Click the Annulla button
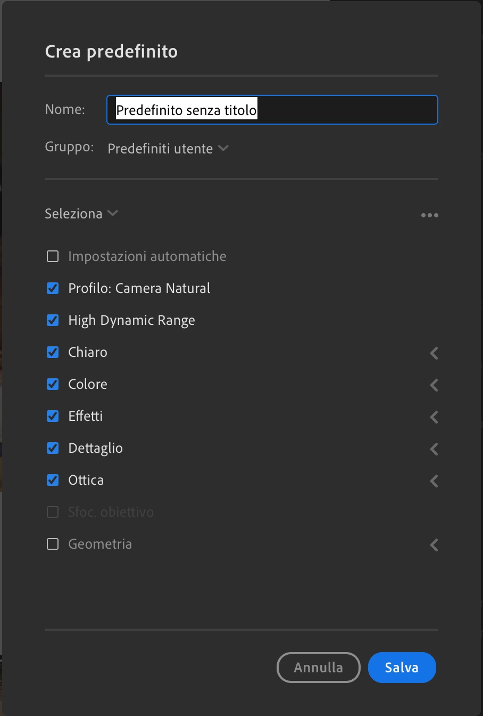This screenshot has height=716, width=483. (318, 668)
